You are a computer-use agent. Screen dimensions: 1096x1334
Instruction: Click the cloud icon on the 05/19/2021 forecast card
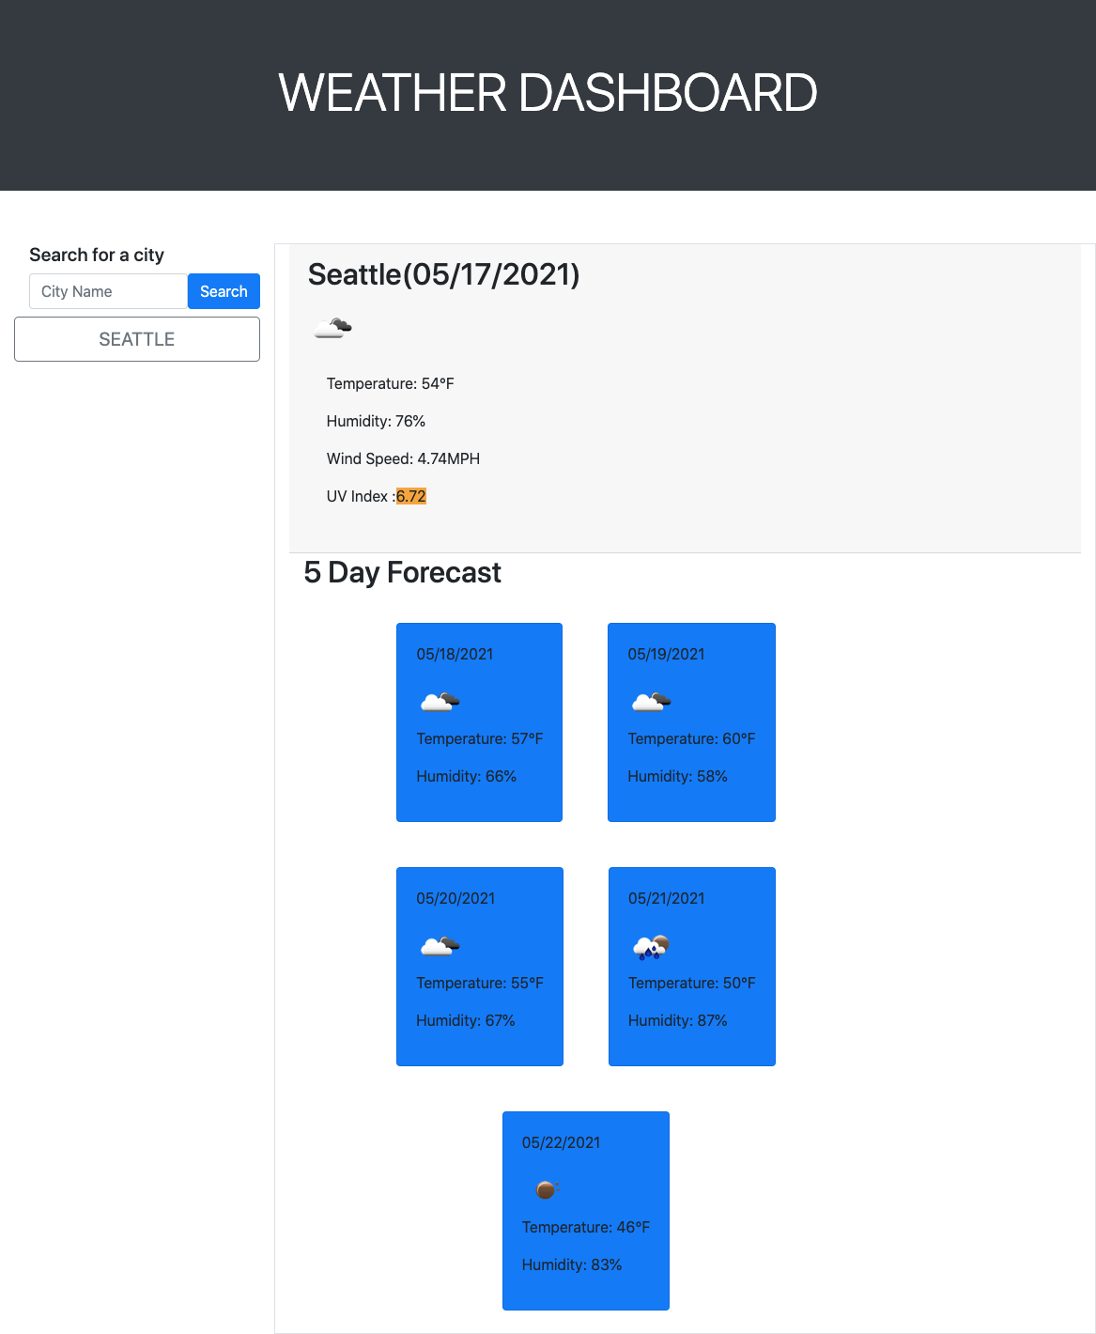tap(651, 702)
